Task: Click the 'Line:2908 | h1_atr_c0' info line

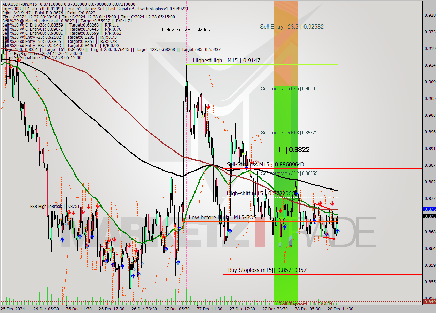Action: (x=95, y=9)
